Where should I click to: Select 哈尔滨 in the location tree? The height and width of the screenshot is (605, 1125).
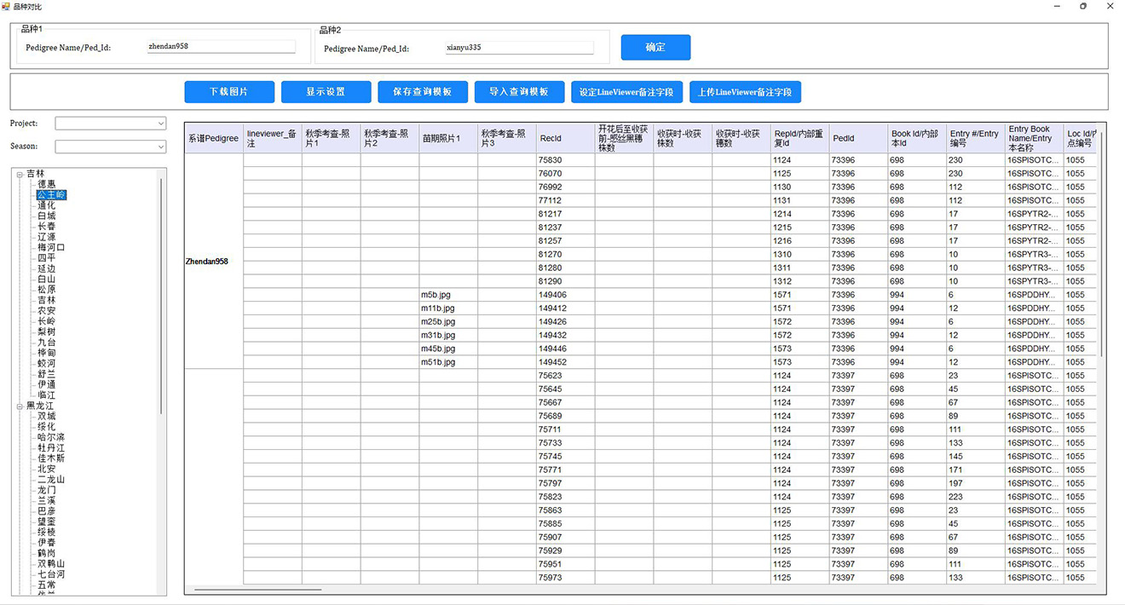point(51,437)
